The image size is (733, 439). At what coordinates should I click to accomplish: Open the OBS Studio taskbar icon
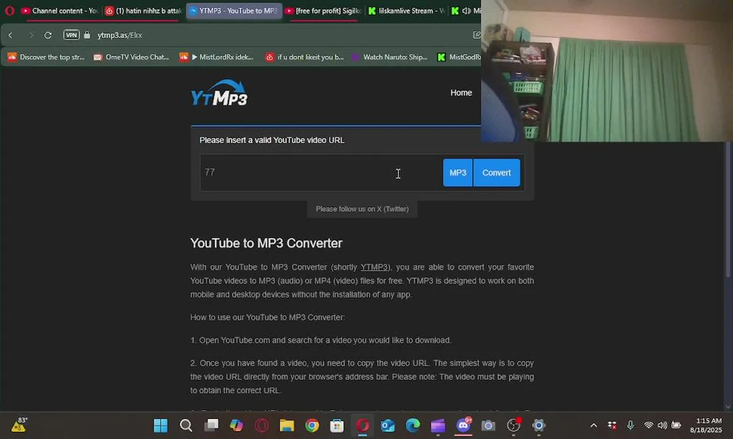click(x=514, y=426)
